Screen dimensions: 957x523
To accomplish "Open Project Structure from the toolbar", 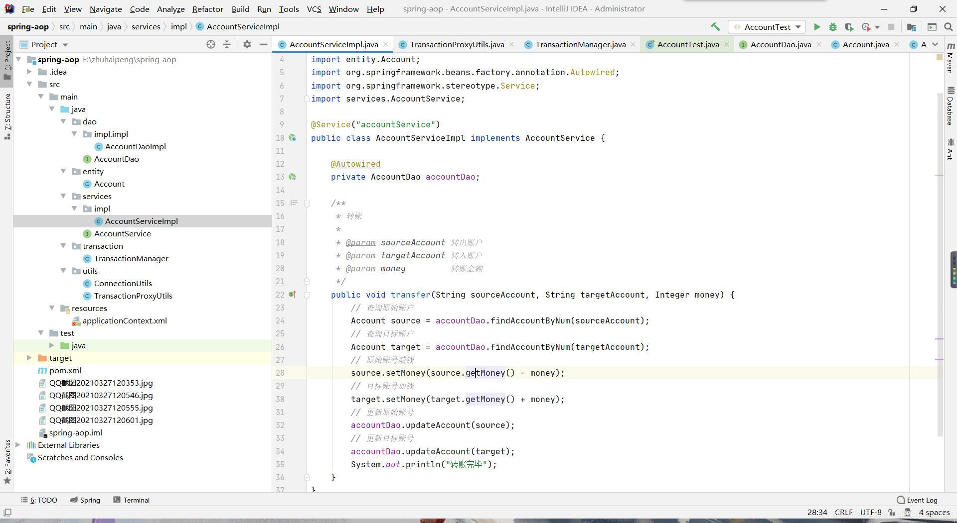I will coord(912,27).
